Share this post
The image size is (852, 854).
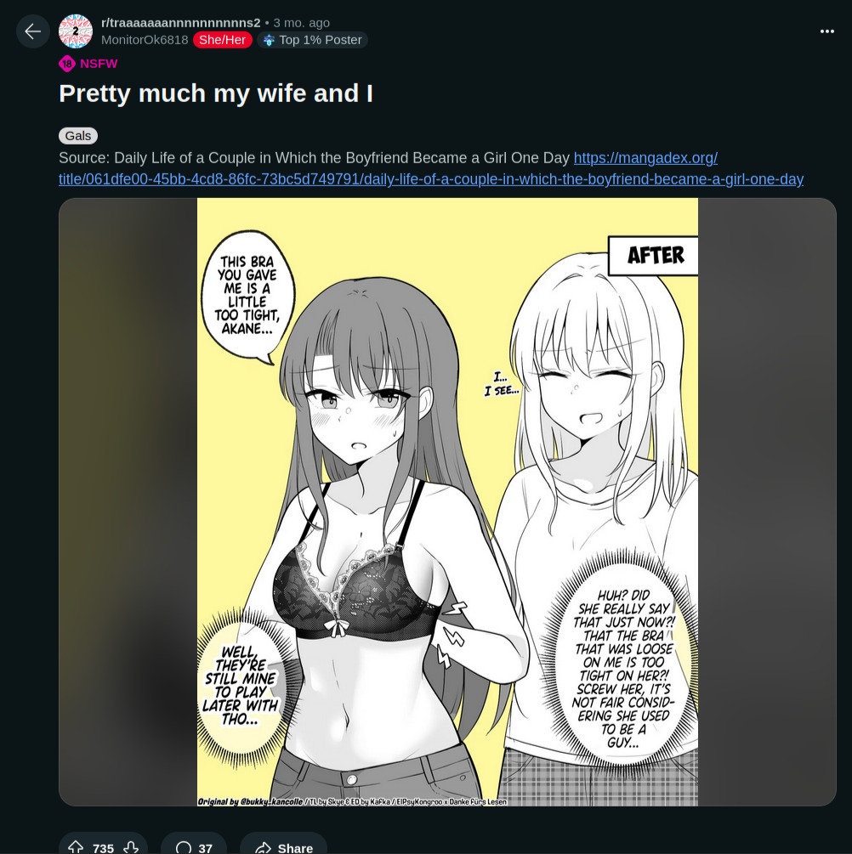point(283,847)
